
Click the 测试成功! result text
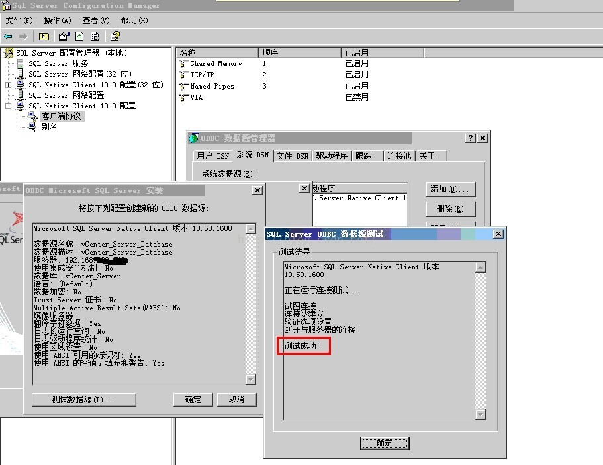[302, 346]
